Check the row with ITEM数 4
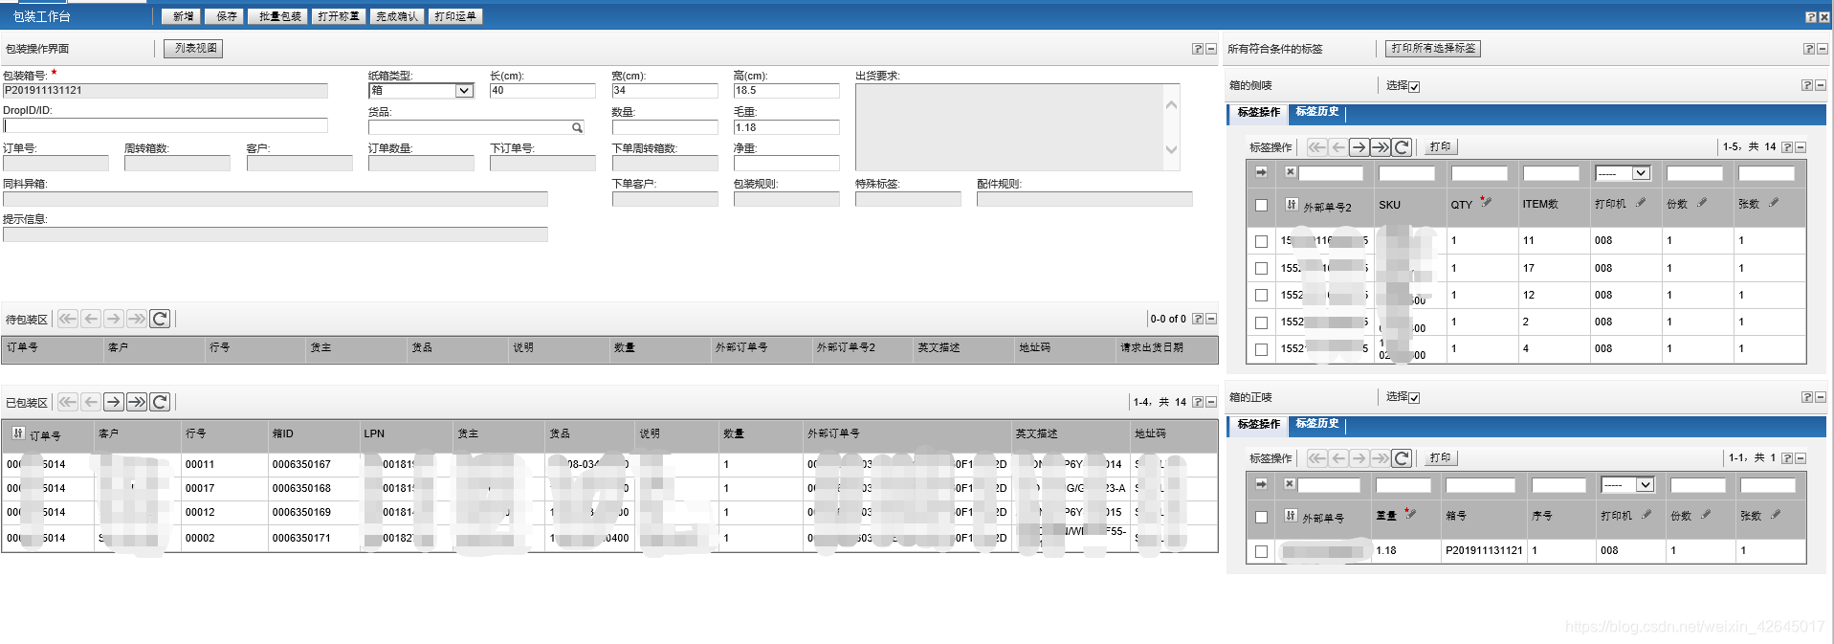The width and height of the screenshot is (1834, 644). (x=1261, y=349)
